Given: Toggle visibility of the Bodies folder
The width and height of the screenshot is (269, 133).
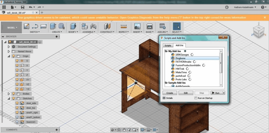Looking at the screenshot, I should [13, 94].
